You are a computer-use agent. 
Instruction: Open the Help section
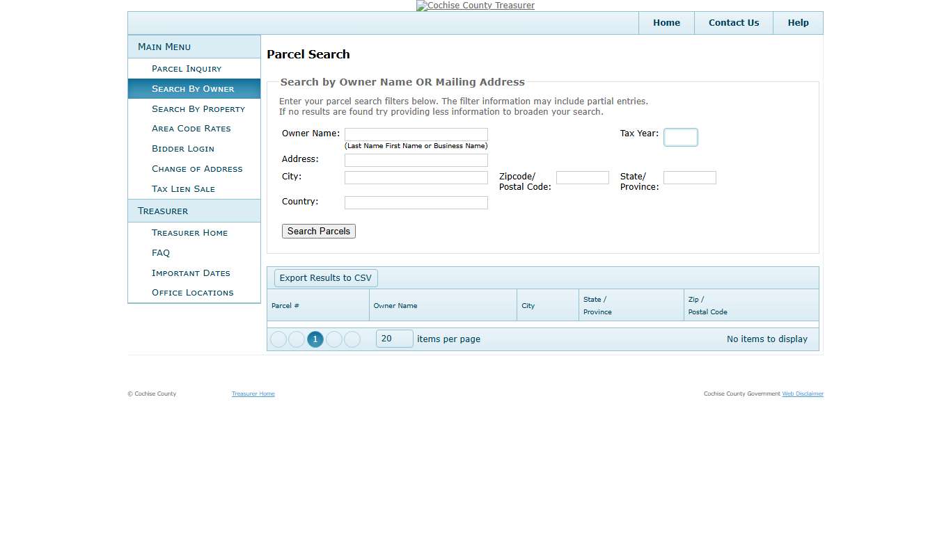tap(798, 22)
